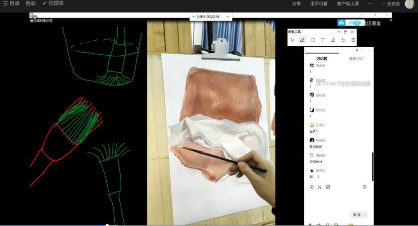Image resolution: width=418 pixels, height=226 pixels.
Task: Collapse the class timer status bar
Action: click(228, 16)
